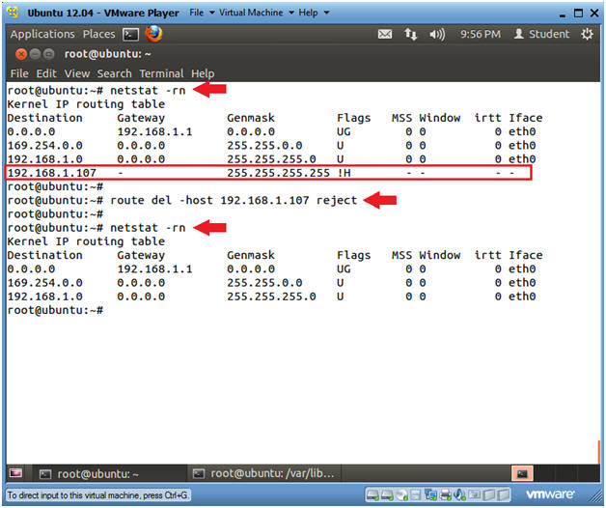Close the root@ubuntu terminal window
Screen dimensions: 606x508
tap(21, 54)
